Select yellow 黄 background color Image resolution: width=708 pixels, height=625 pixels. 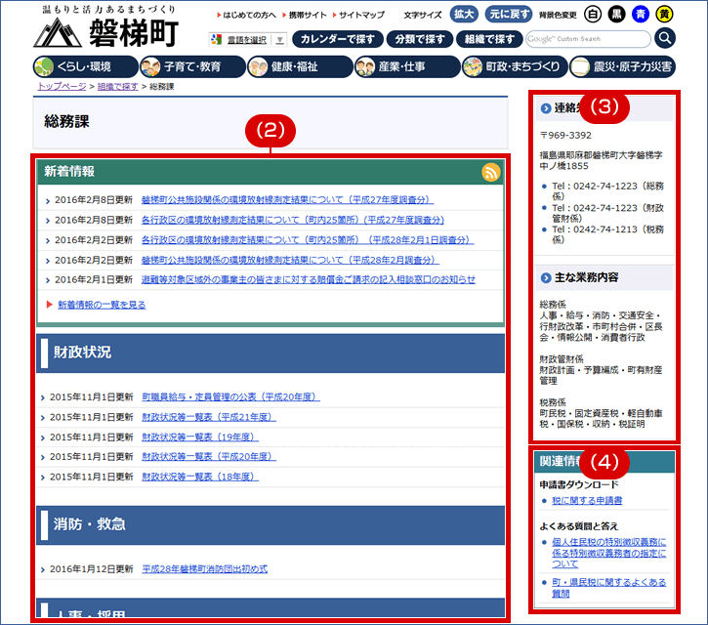coord(664,15)
